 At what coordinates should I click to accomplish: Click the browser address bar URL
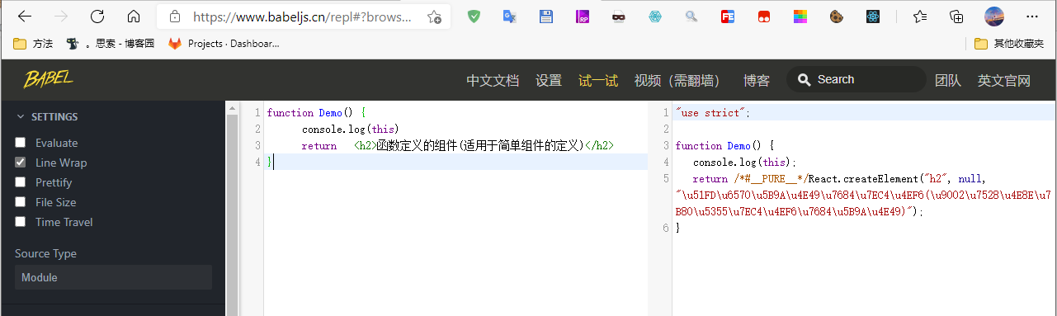303,17
